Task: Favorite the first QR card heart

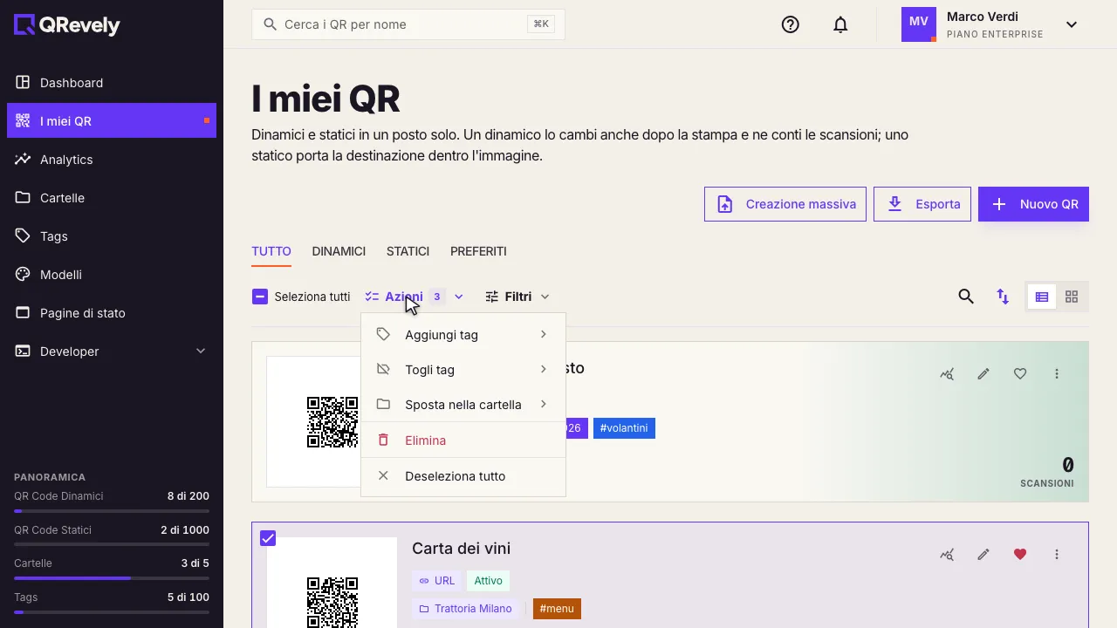Action: 1020,373
